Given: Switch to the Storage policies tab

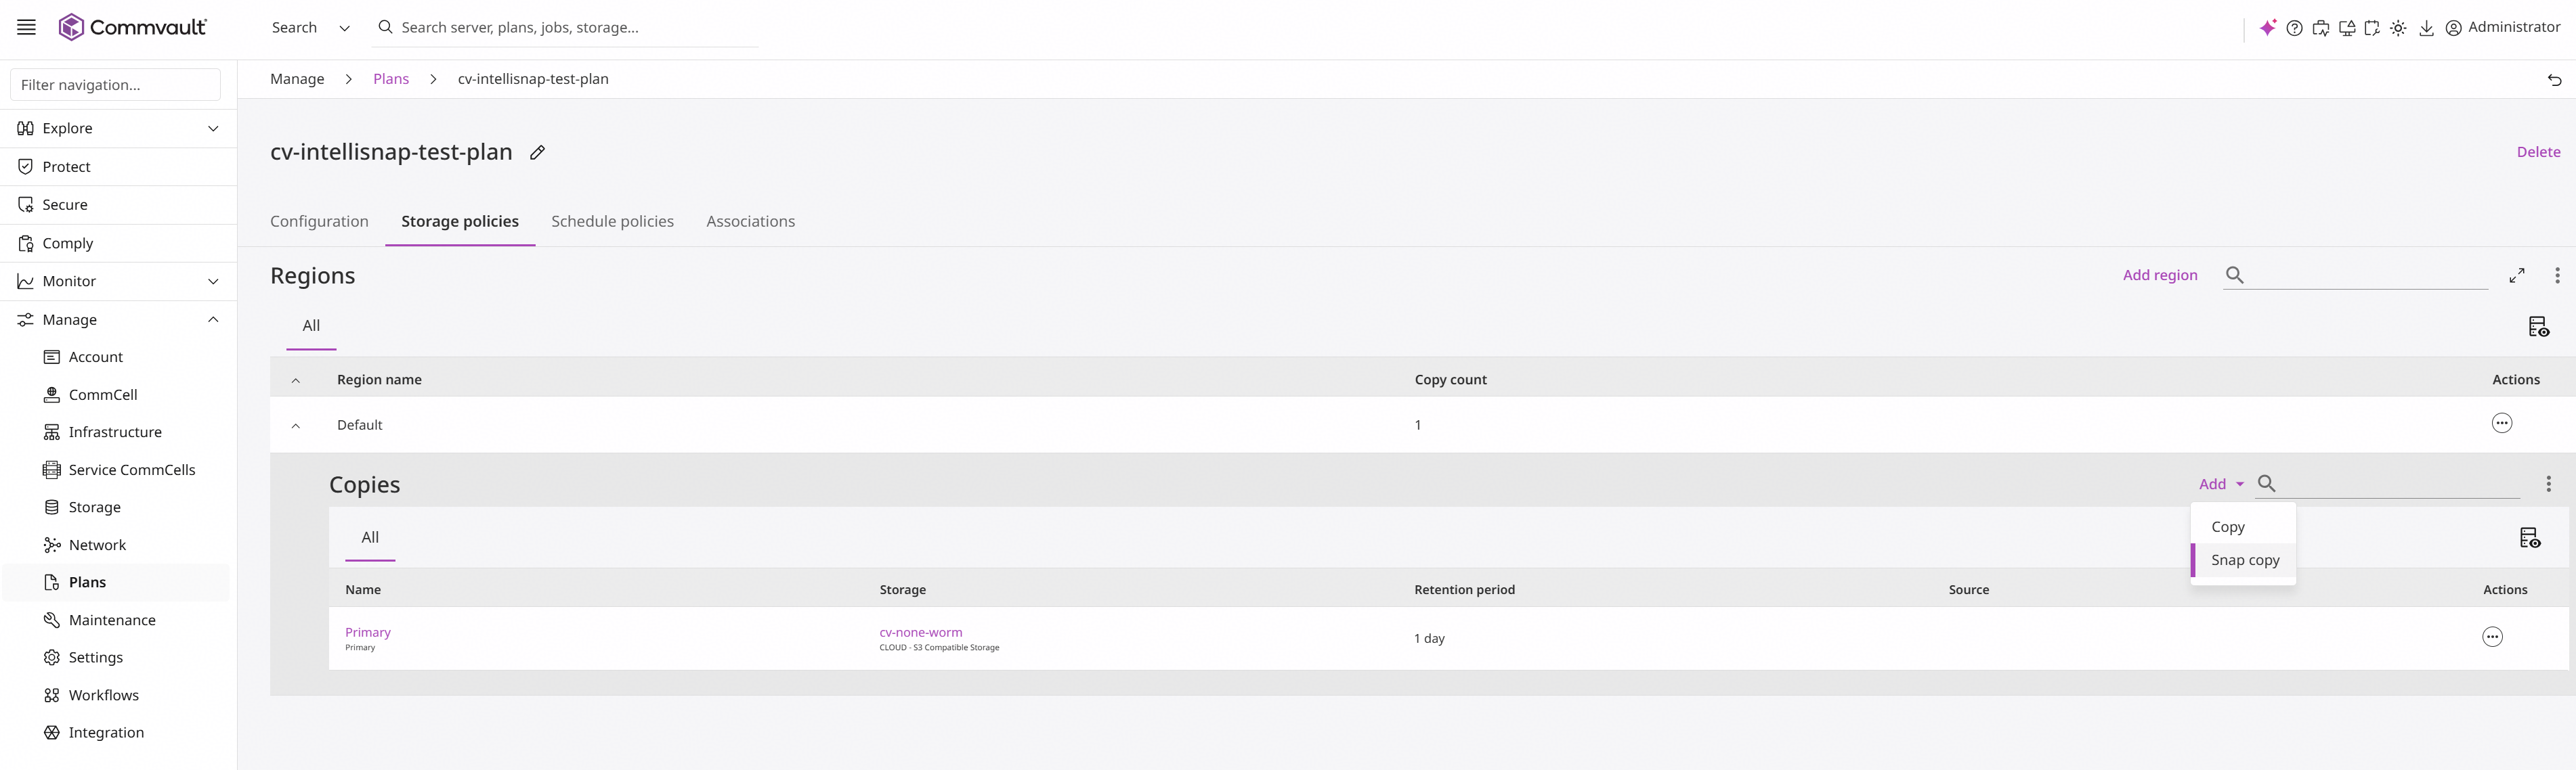Looking at the screenshot, I should 460,222.
